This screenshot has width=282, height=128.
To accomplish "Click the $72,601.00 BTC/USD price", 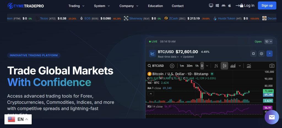I will point(187,52).
